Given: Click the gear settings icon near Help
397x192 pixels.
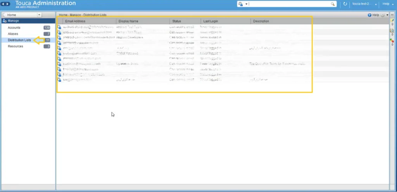Looking at the screenshot, I should 382,15.
